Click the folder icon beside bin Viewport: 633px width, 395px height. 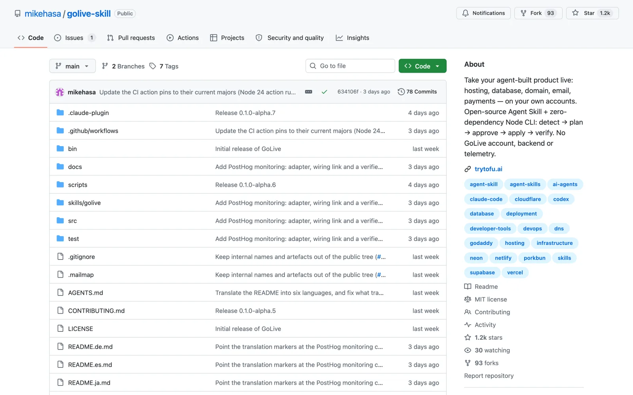click(x=60, y=149)
